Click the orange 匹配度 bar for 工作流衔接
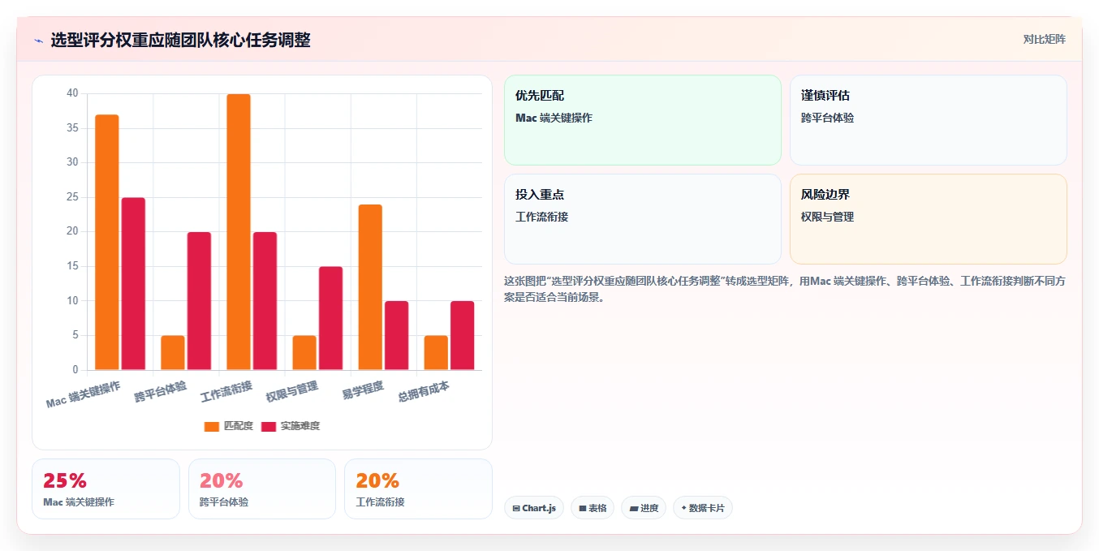Image resolution: width=1099 pixels, height=551 pixels. (239, 232)
